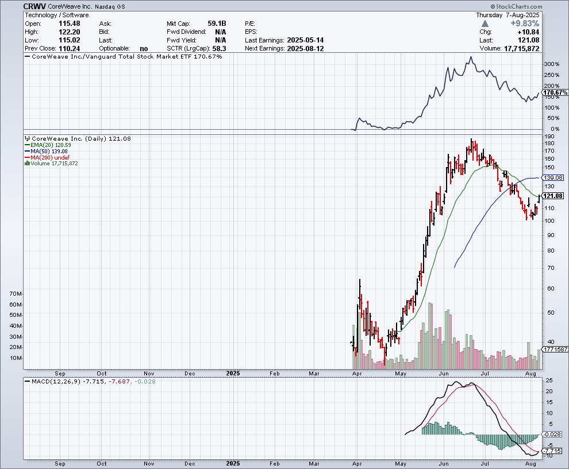569x469 pixels.
Task: Click the 2025 year label on price chart axis
Action: [233, 373]
